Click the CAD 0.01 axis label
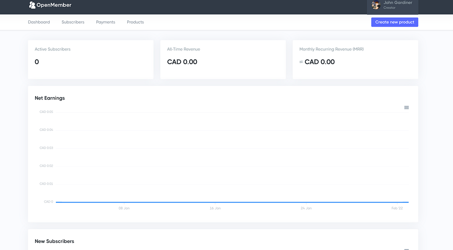This screenshot has height=250, width=453. click(x=46, y=184)
